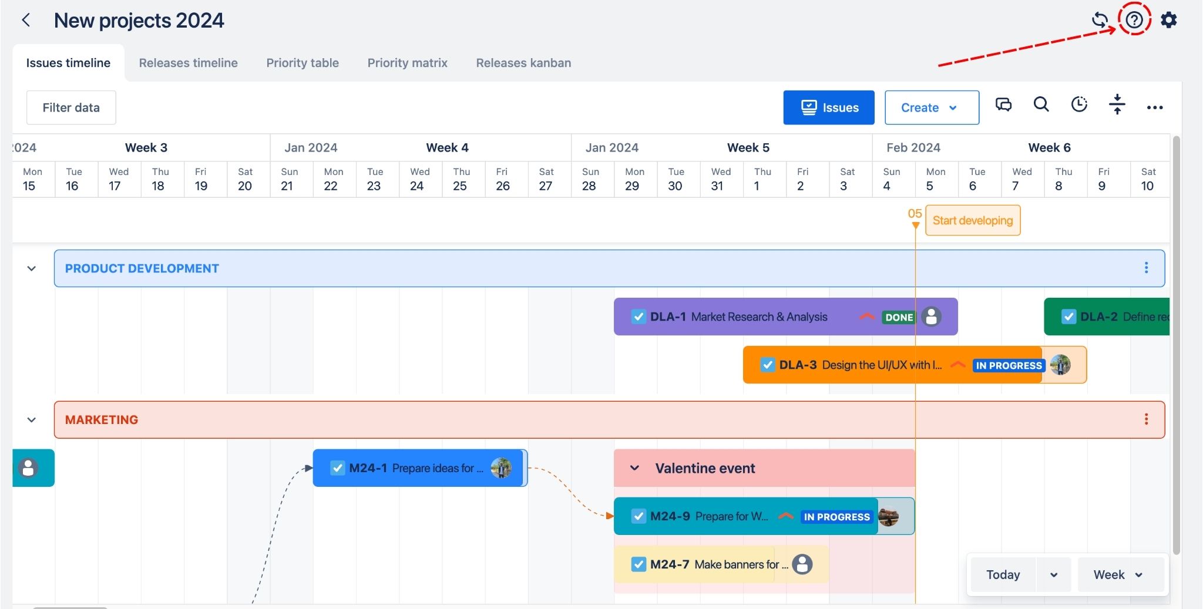Open the Priority matrix tab
The width and height of the screenshot is (1203, 609).
(407, 63)
